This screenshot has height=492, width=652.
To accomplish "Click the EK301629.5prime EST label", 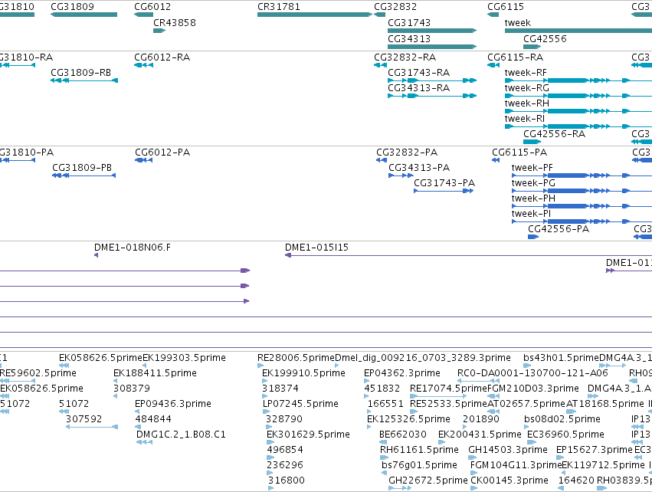I will click(308, 435).
